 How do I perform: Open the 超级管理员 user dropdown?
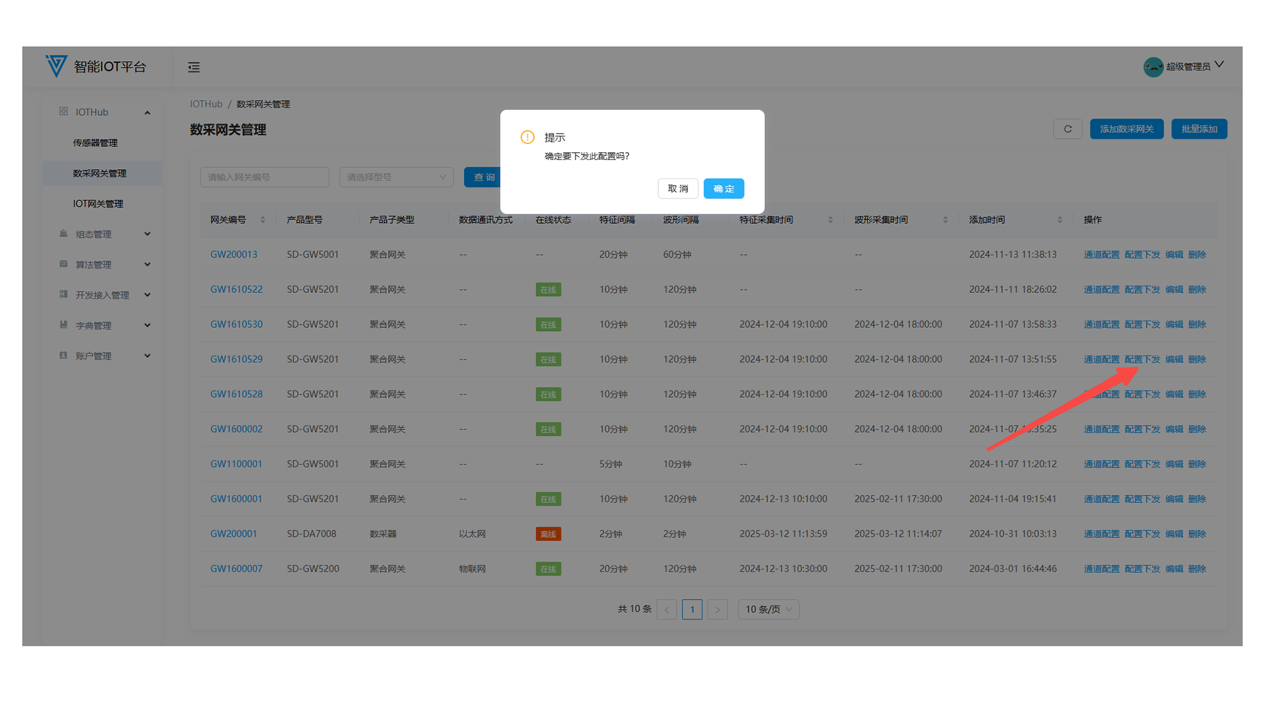pos(1184,66)
